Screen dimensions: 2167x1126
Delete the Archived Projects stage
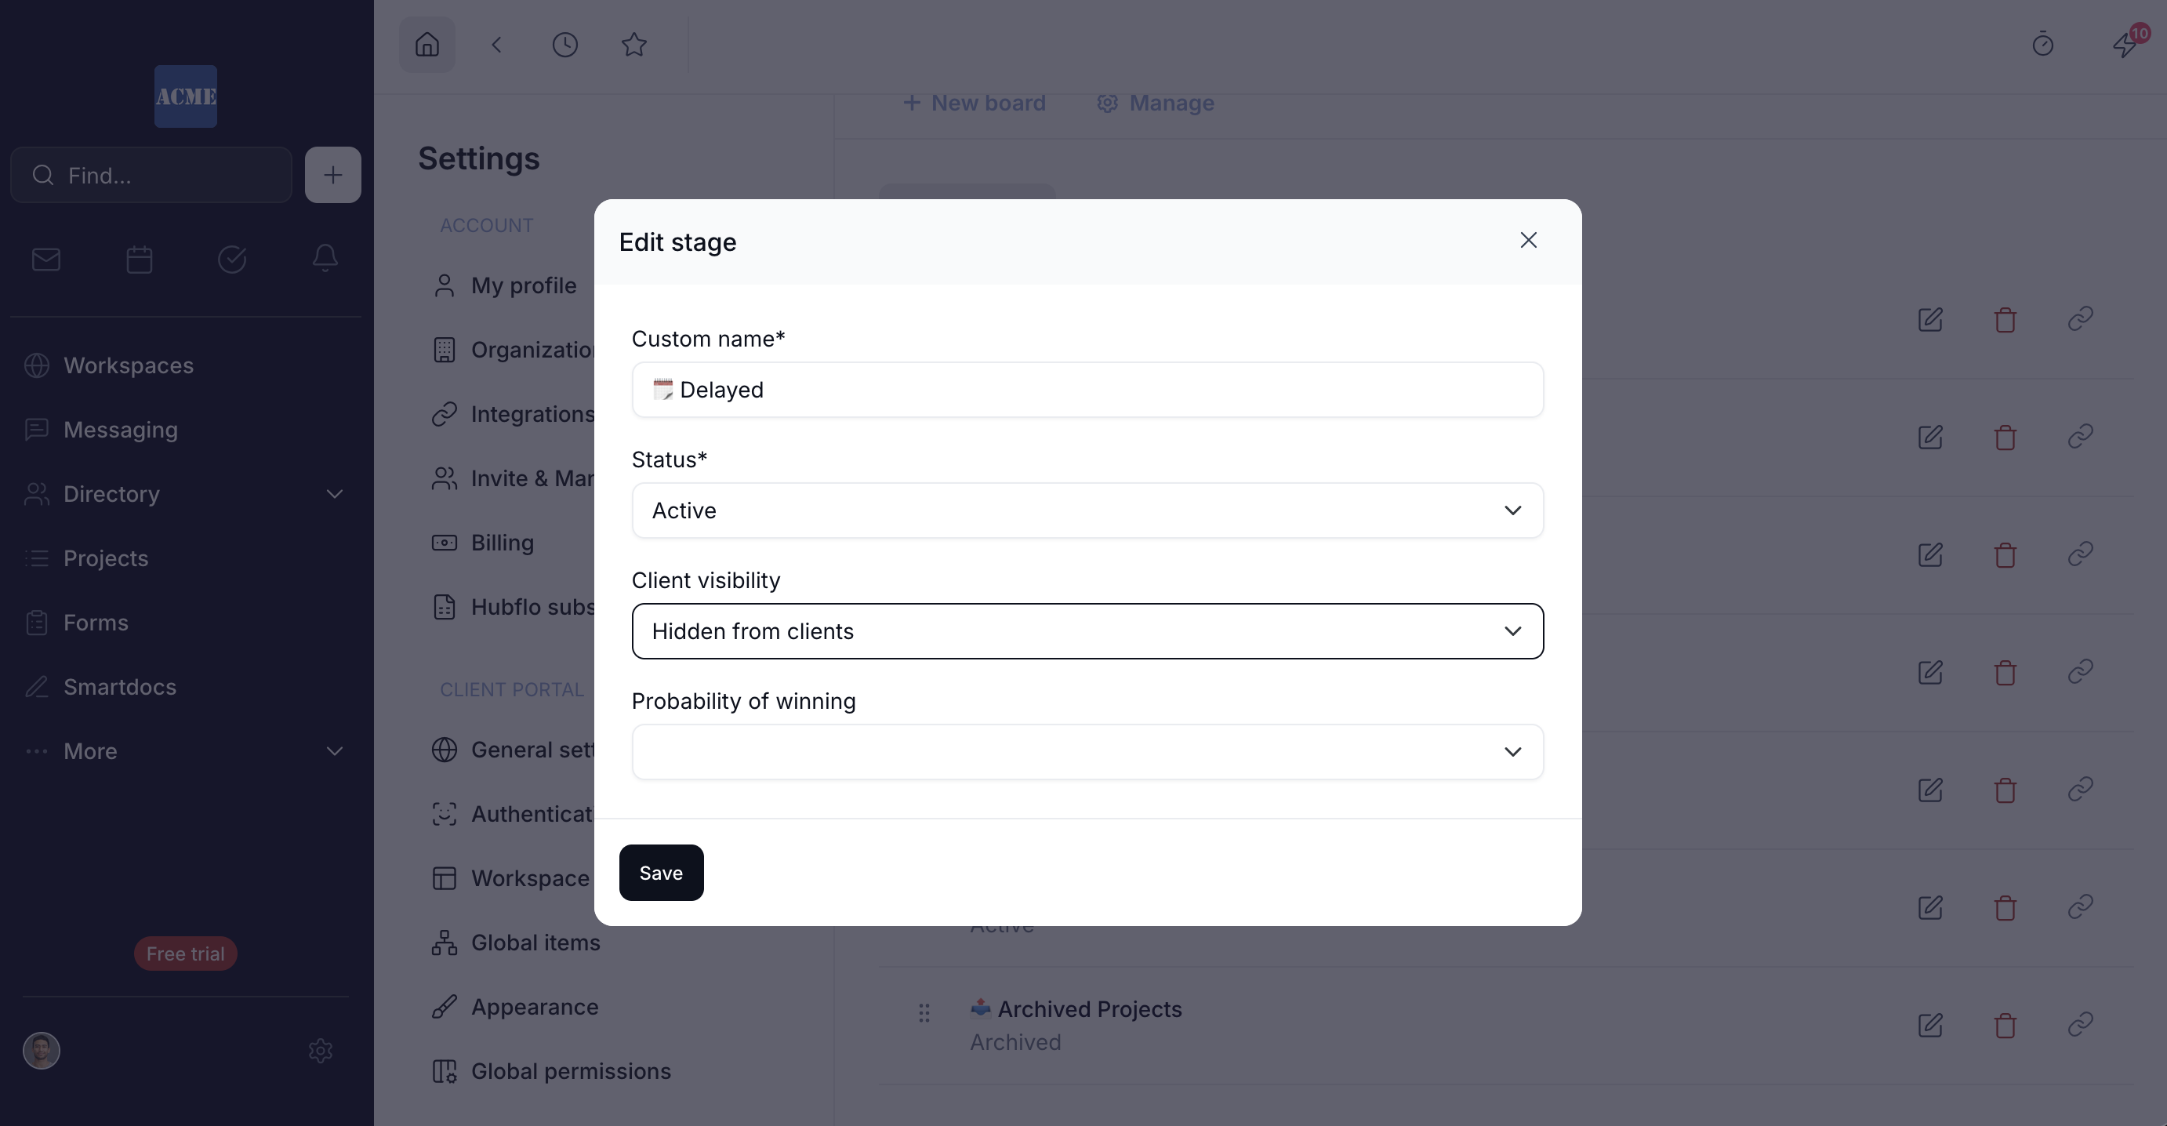coord(2005,1025)
